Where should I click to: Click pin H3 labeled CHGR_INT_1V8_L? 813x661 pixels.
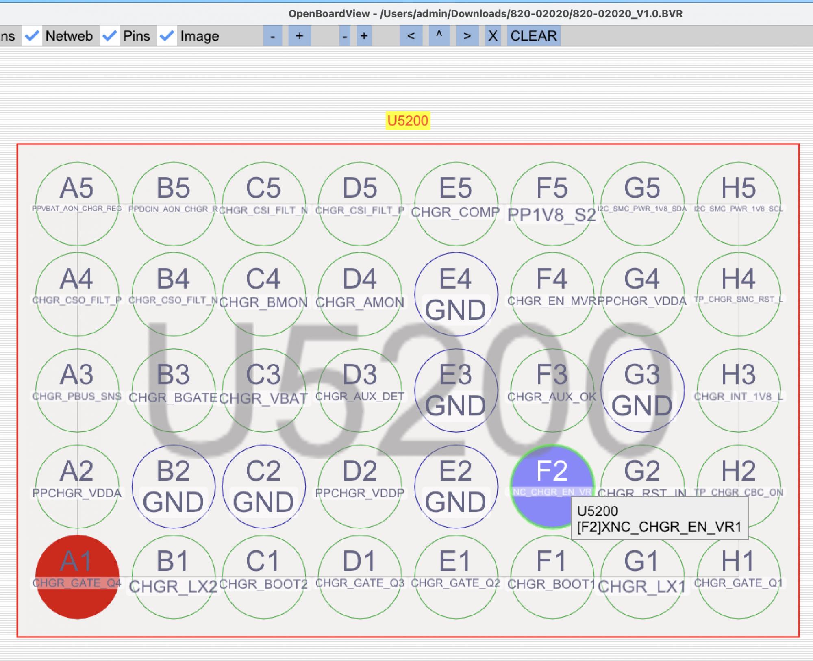coord(738,389)
